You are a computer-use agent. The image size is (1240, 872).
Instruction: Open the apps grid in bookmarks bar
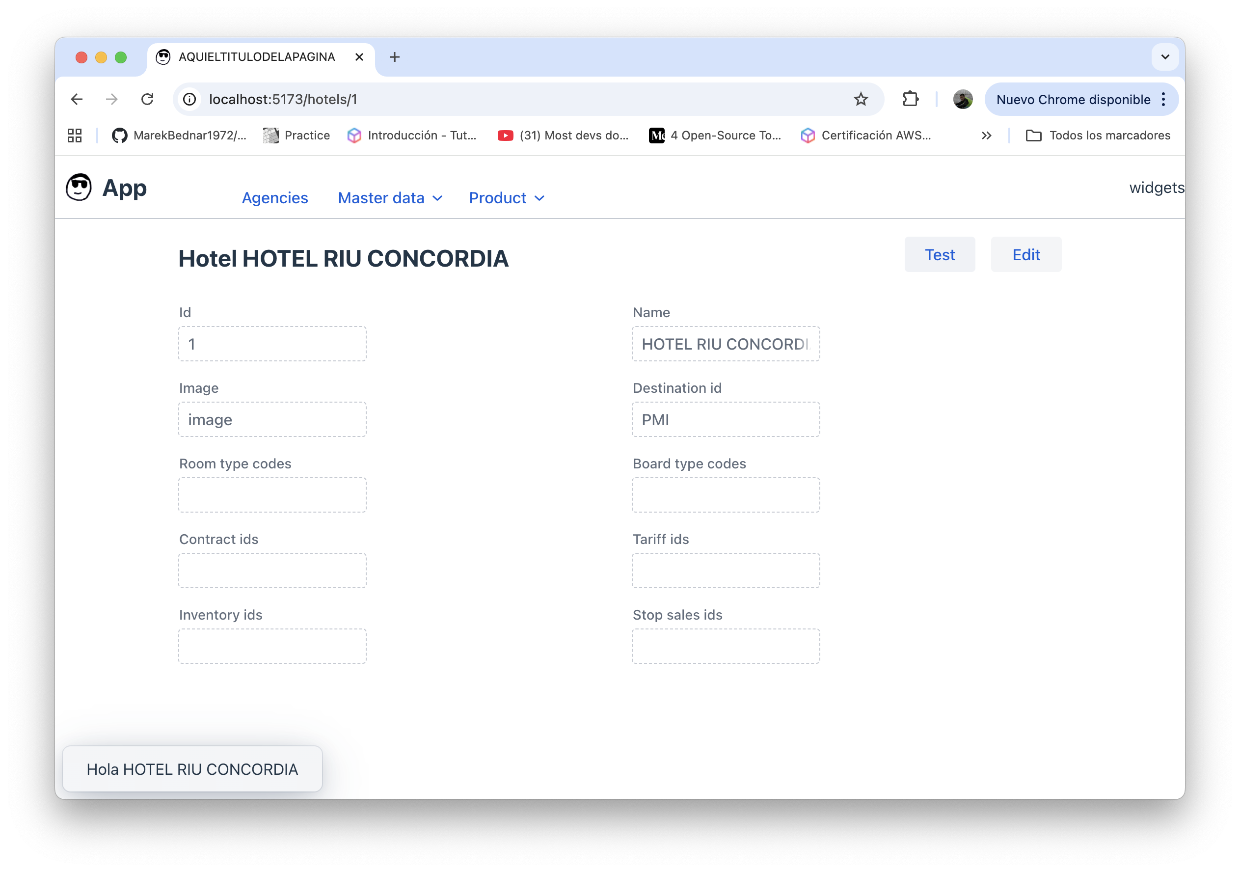75,136
